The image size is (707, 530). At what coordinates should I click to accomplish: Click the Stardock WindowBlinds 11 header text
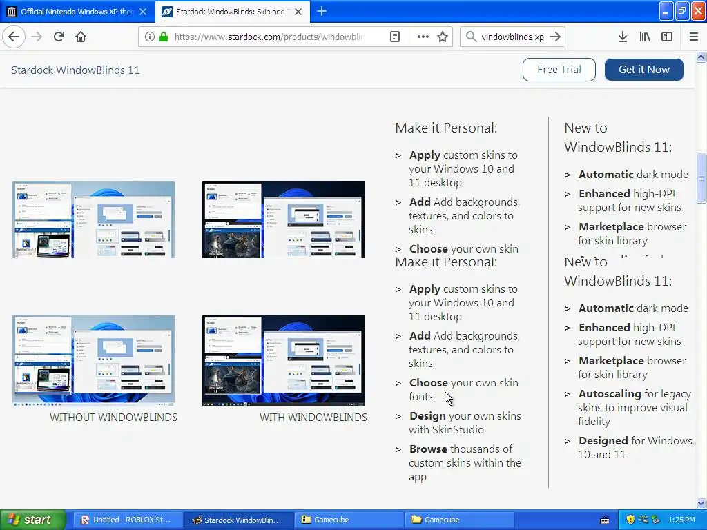coord(75,70)
